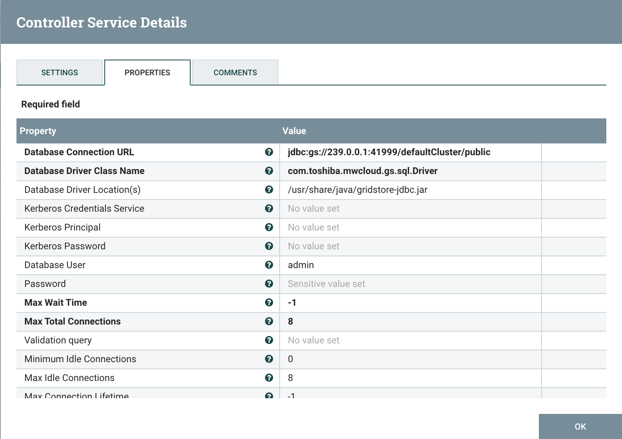
Task: Click Kerberos Credentials Service 'No value set'
Action: pyautogui.click(x=314, y=209)
